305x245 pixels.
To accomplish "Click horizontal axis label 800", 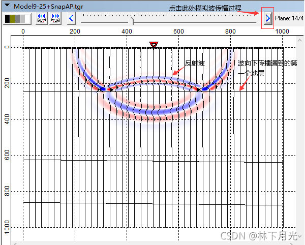I will coord(230,32).
